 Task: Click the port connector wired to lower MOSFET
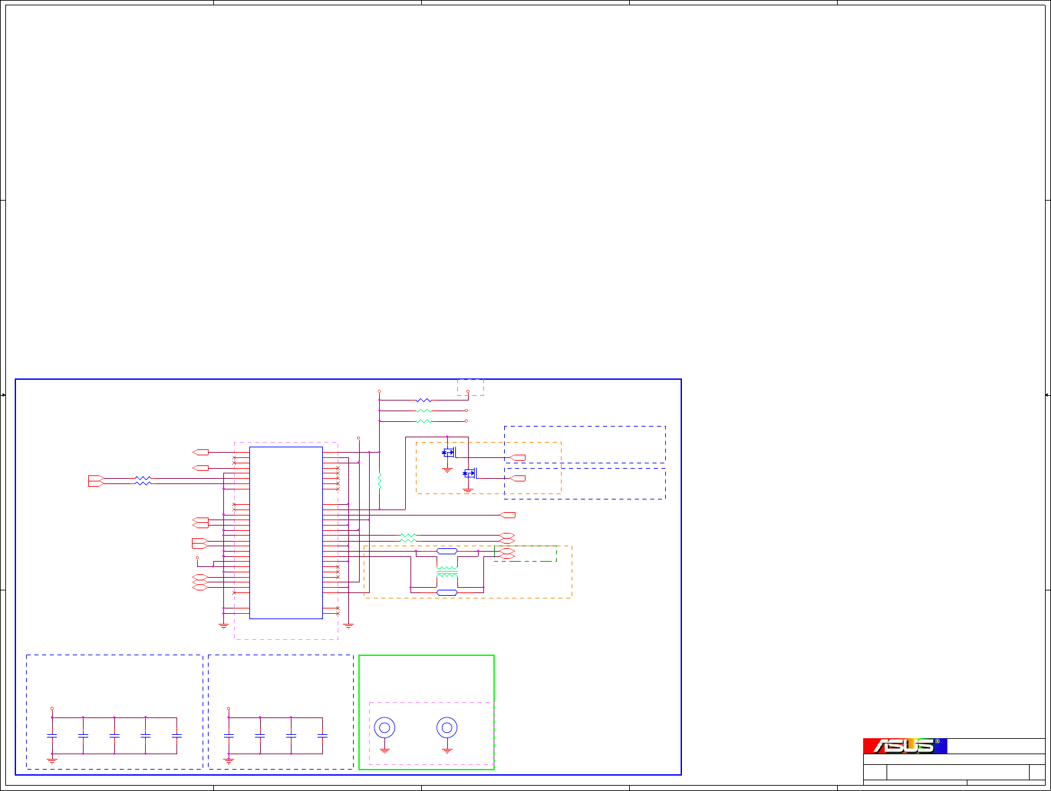point(517,478)
